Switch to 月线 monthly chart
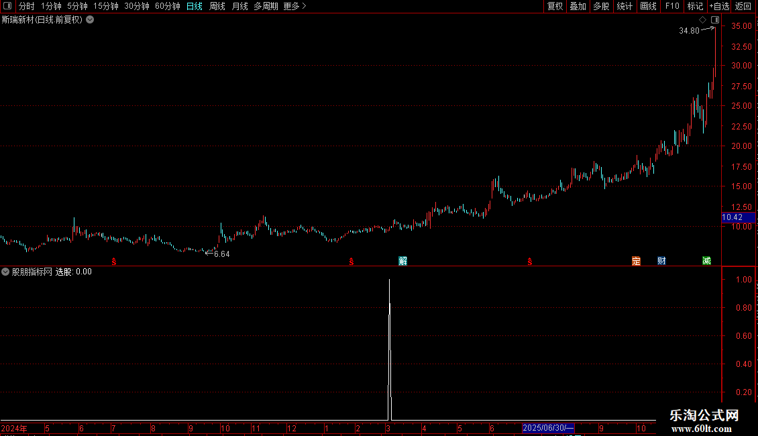 239,6
